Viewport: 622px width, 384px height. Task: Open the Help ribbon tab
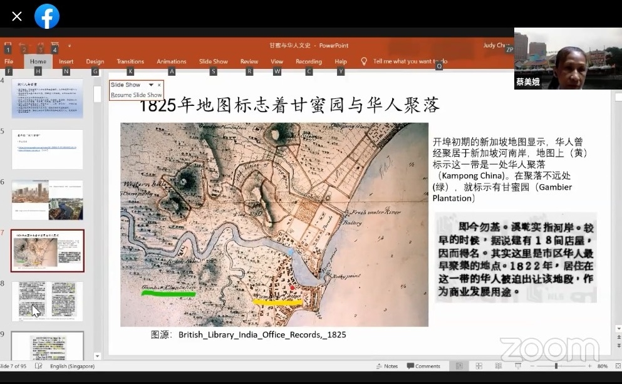tap(340, 61)
